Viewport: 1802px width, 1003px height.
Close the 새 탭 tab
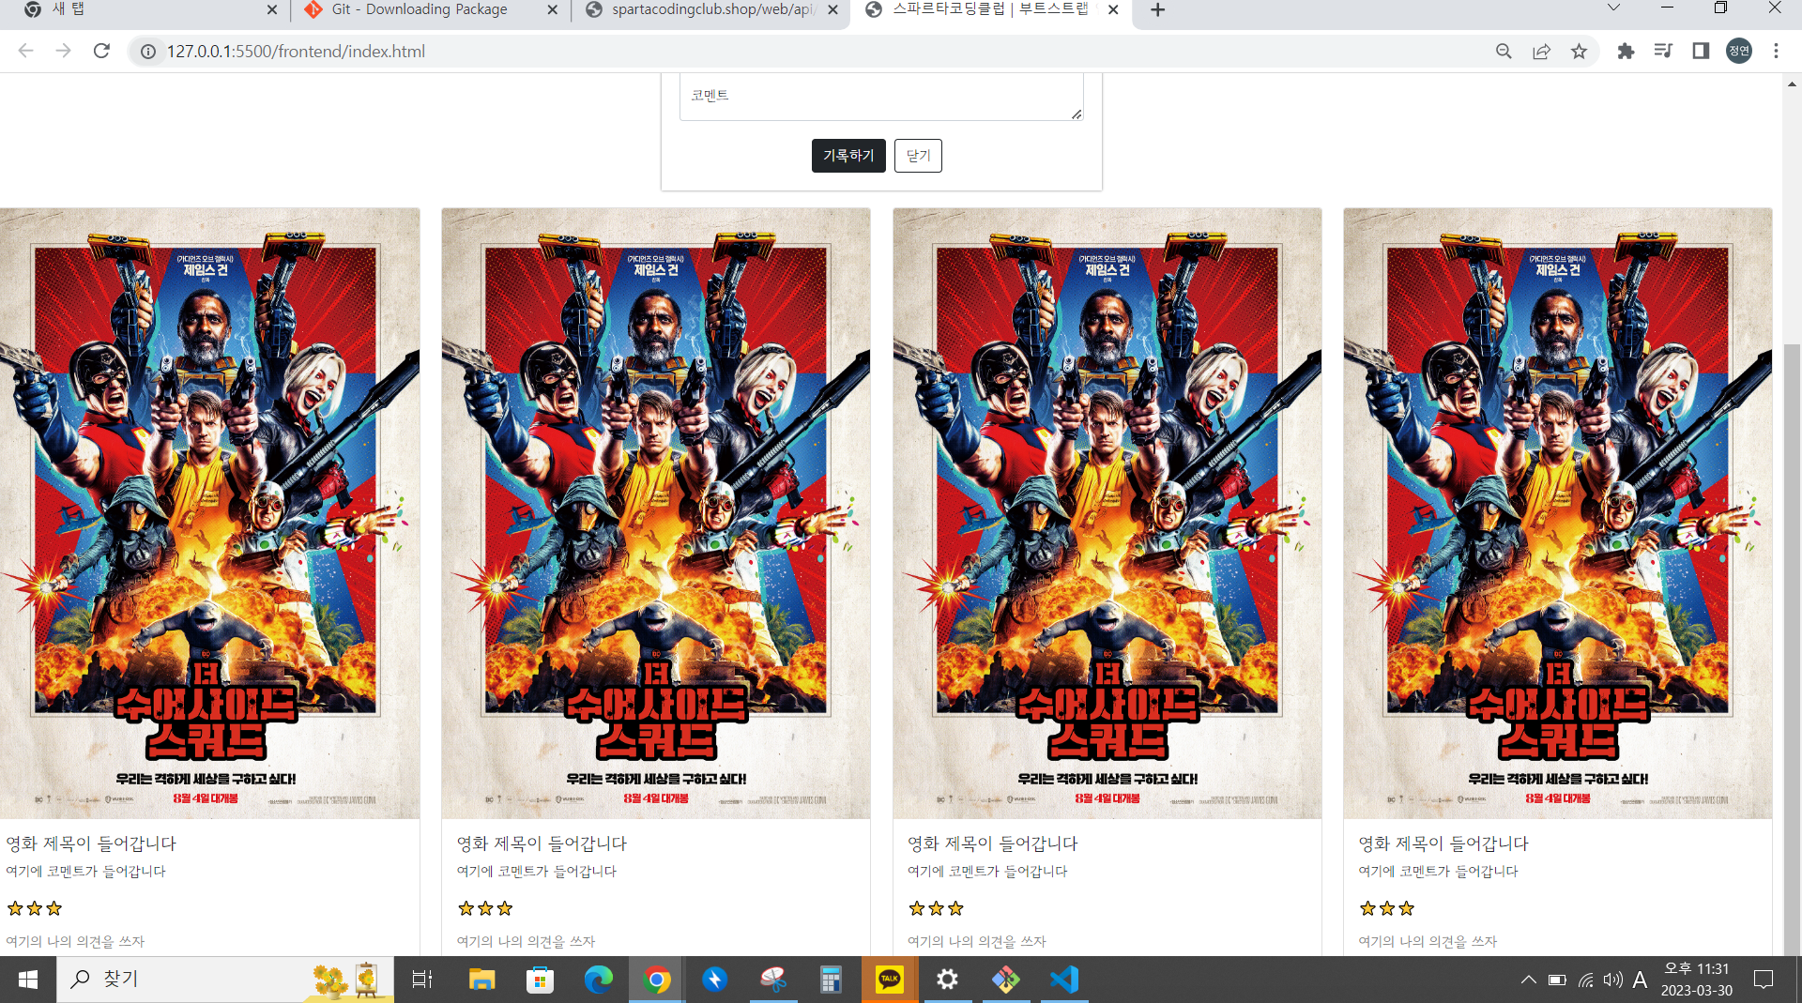point(271,9)
